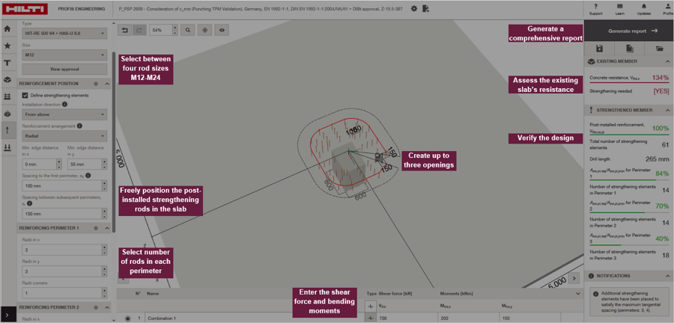Click in the 100 mm spacing field
This screenshot has height=323, width=674.
61,185
